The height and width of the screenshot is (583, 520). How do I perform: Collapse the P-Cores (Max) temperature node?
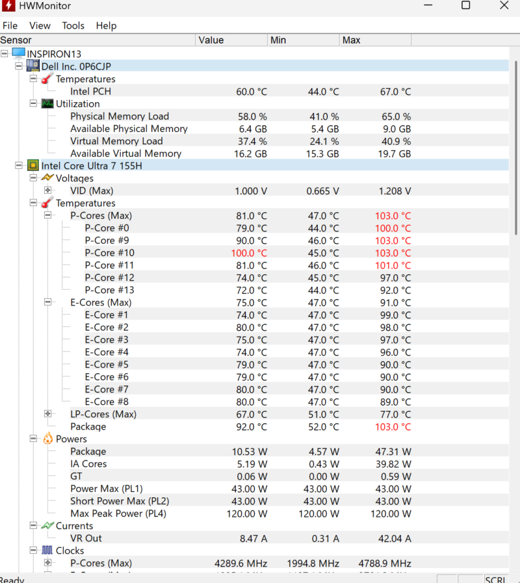tap(47, 216)
